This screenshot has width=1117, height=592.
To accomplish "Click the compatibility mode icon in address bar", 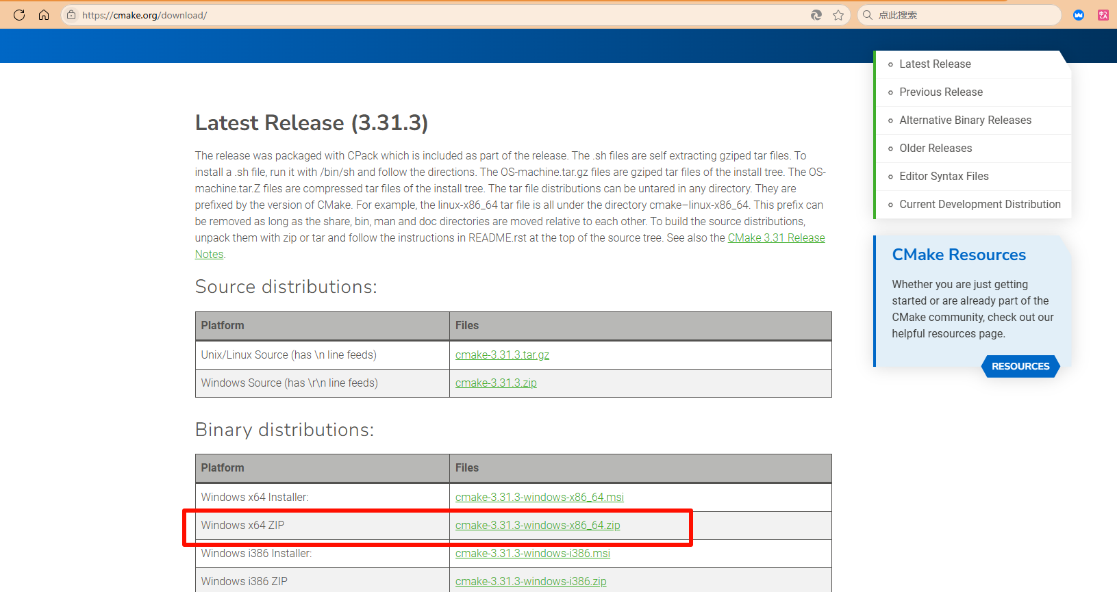I will (816, 15).
